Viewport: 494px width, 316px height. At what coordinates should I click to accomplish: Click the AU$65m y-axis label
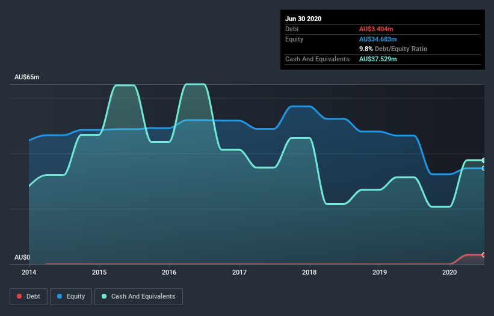27,77
